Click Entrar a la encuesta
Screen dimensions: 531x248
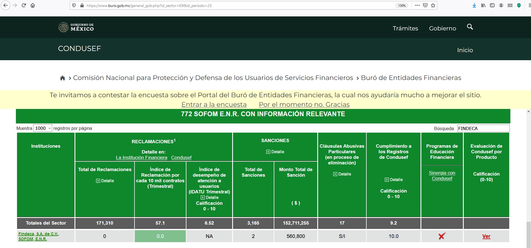[x=214, y=104]
